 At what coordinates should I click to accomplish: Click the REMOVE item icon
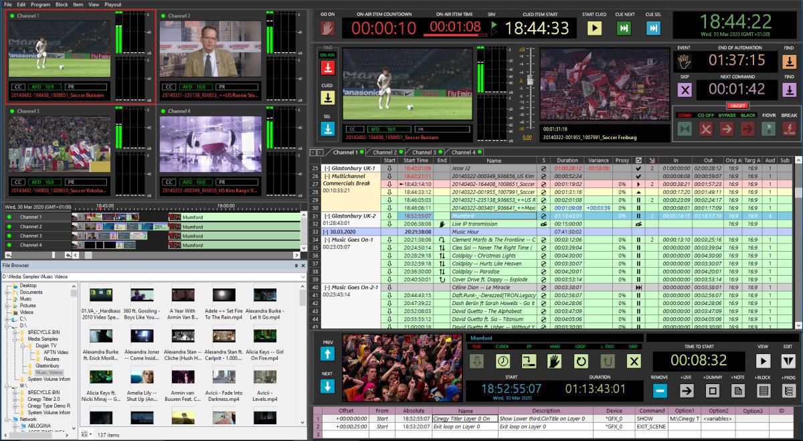(660, 390)
